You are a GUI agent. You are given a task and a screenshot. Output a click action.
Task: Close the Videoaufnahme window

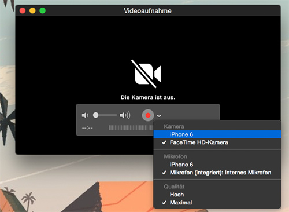pos(23,10)
